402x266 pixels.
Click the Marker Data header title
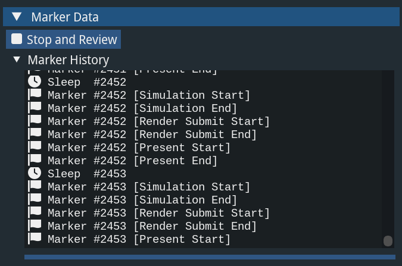click(65, 17)
